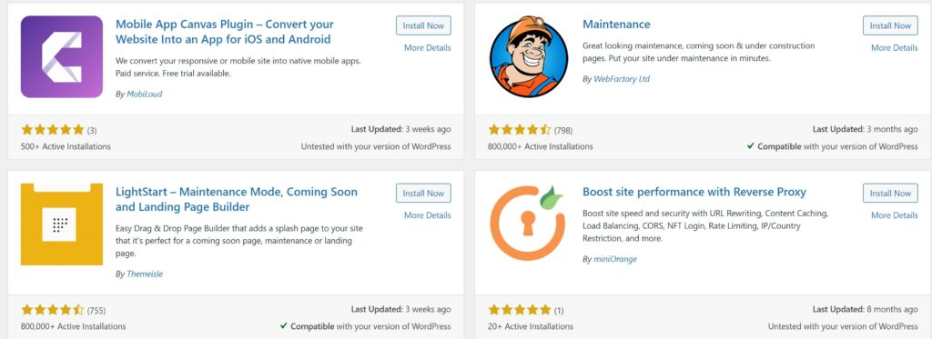Click the Maintenance plugin worker mascot icon
The height and width of the screenshot is (339, 932).
(x=529, y=56)
